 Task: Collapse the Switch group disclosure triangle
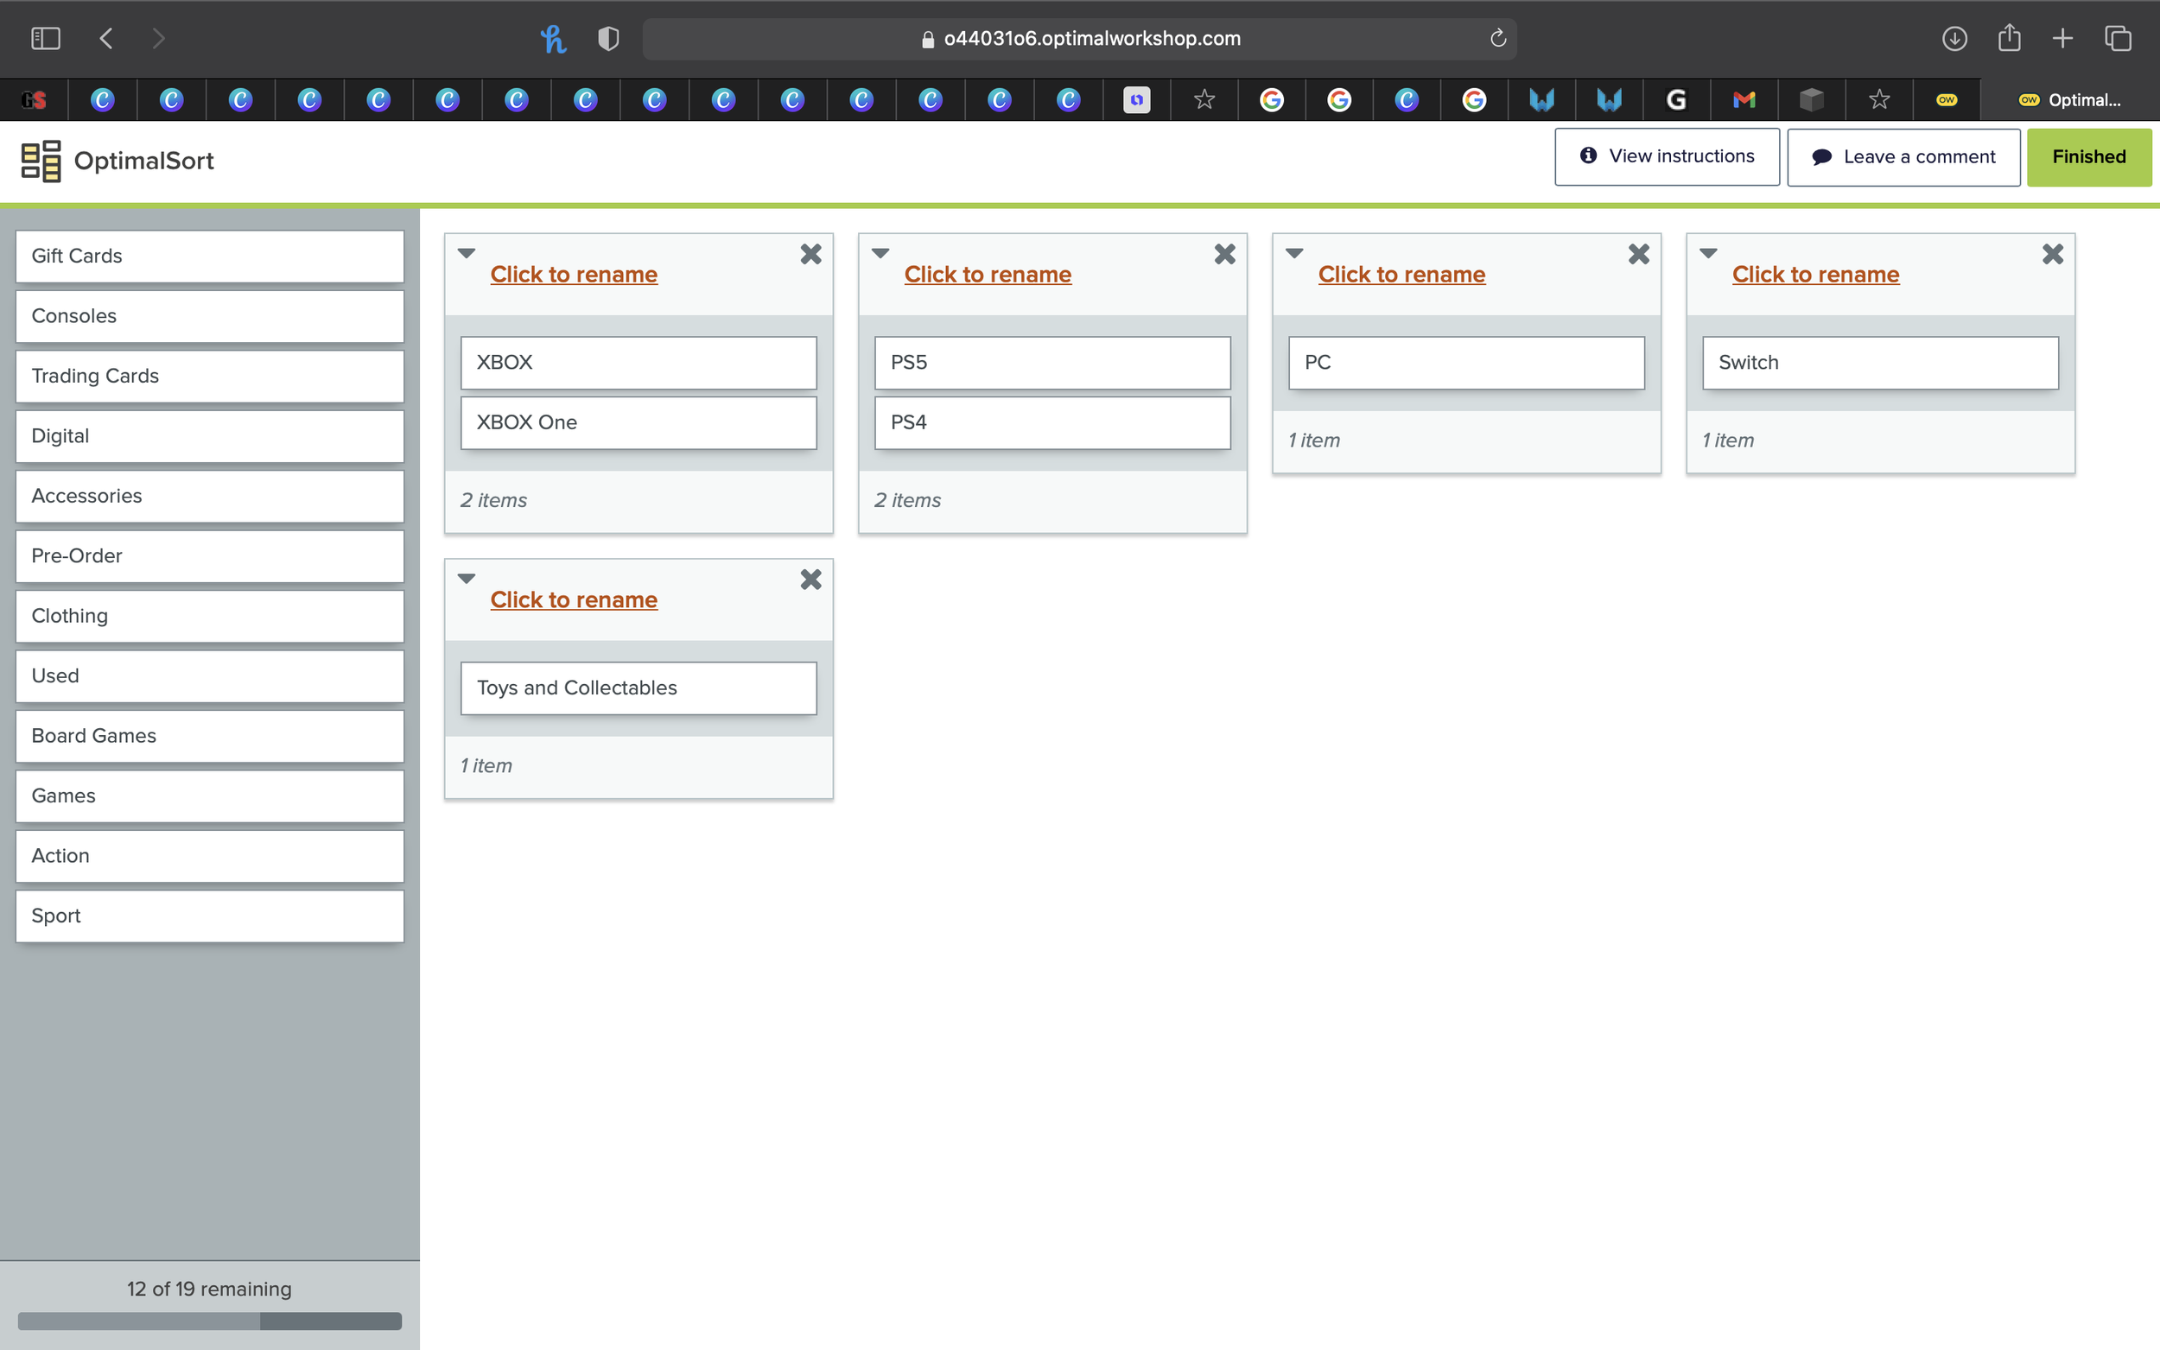(1707, 254)
